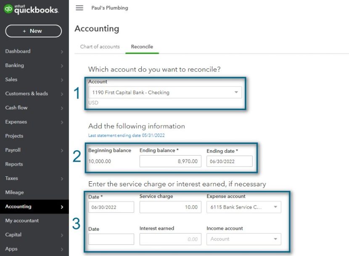Click the Interest earned field

170,239
